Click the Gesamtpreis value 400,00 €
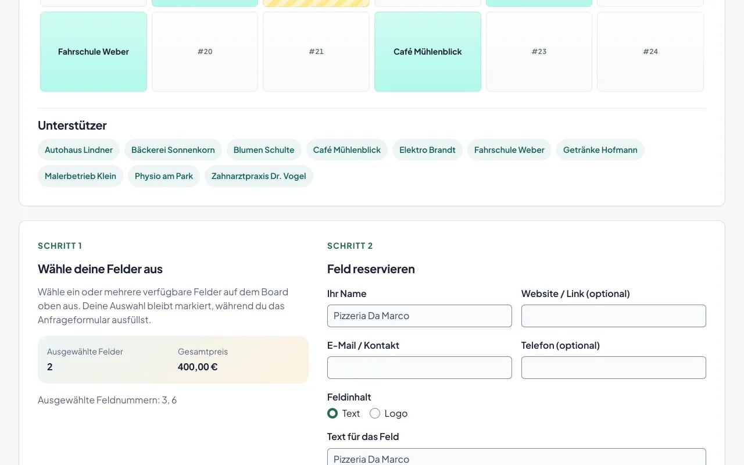 [x=198, y=367]
